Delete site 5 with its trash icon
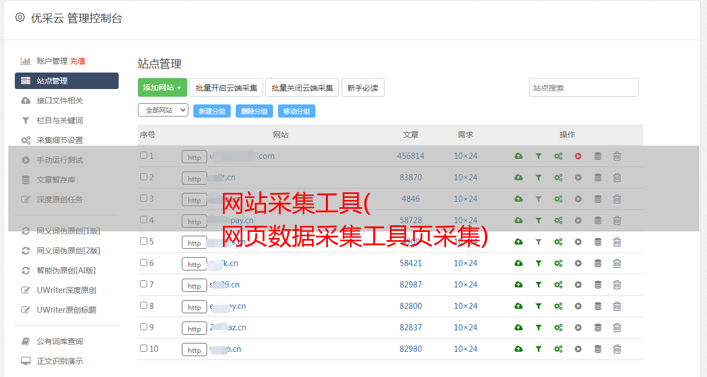 tap(617, 242)
